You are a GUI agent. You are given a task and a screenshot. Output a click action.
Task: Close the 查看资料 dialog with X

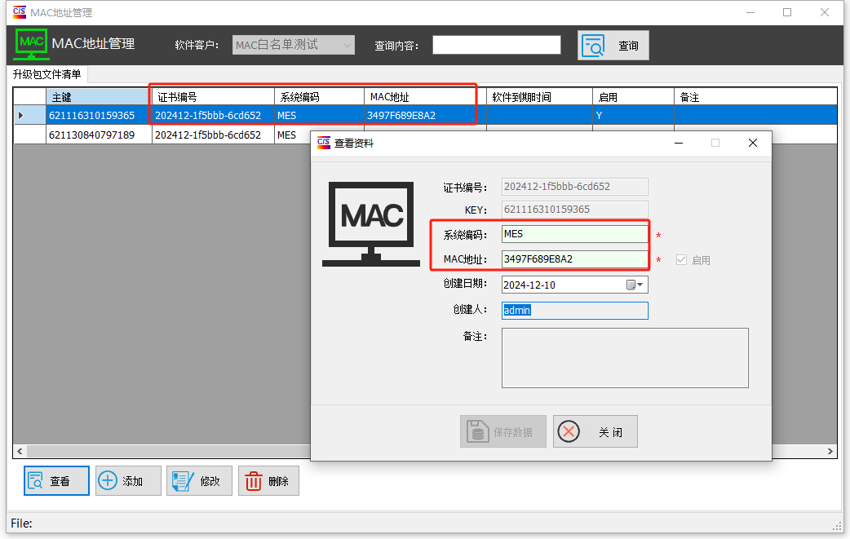point(752,143)
